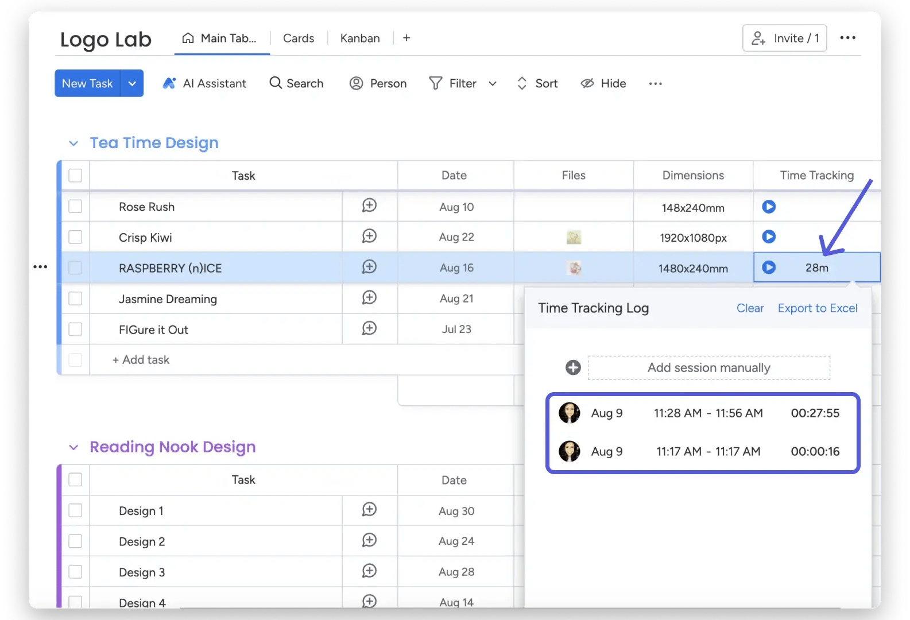Image resolution: width=910 pixels, height=620 pixels.
Task: Open row menu for RASPBERRY (n)ICE
Action: click(x=40, y=267)
